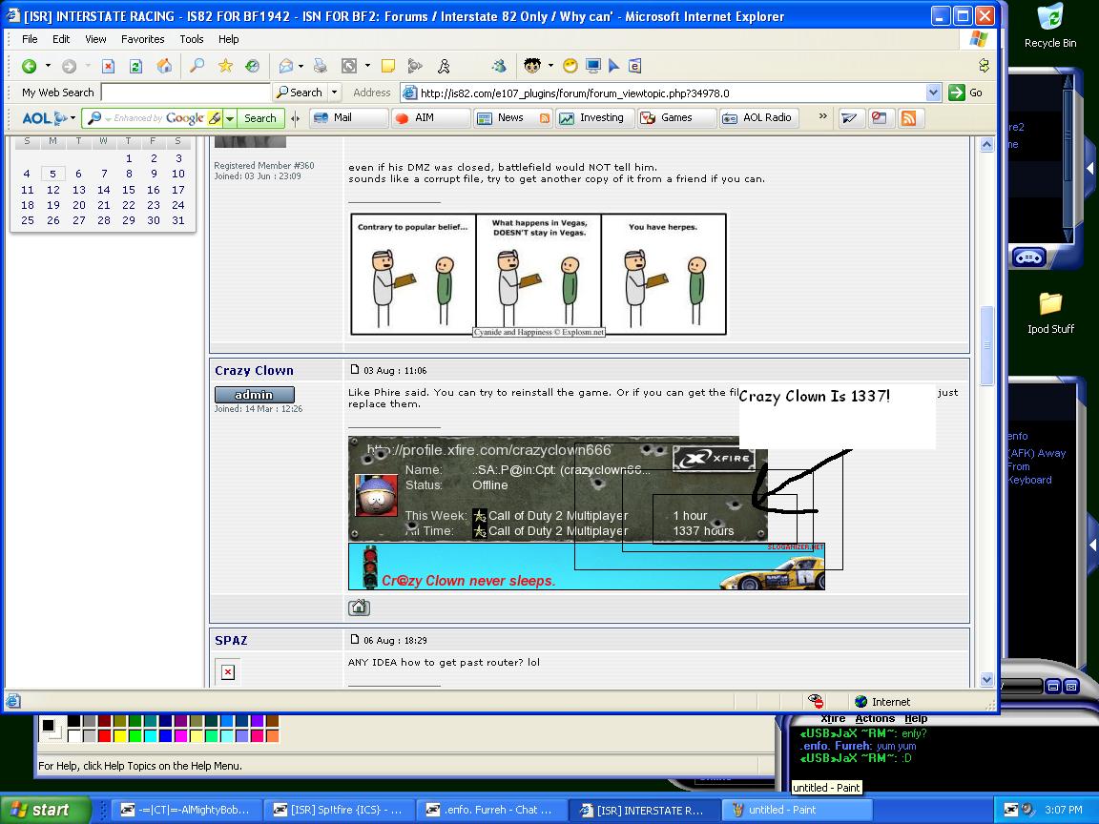Viewport: 1099px width, 824px height.
Task: Click the blocked cookie privacy icon in status bar
Action: tap(815, 701)
